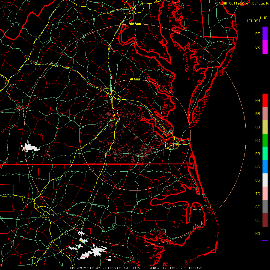
Task: Click the DS white legend swatch
Action: (265, 180)
